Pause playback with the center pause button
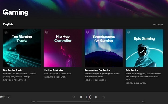 click(88, 97)
